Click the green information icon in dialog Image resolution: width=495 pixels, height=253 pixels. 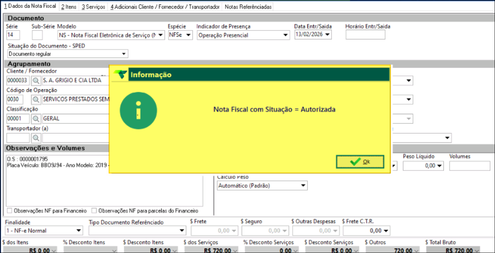138,110
